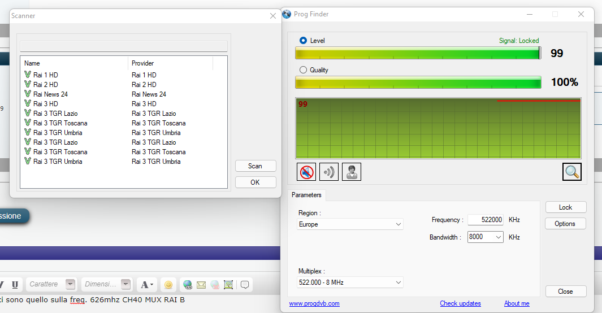Enable signal sound via speaker waves icon

329,172
